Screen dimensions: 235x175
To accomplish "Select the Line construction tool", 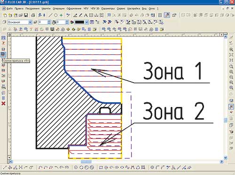I will pos(50,15).
